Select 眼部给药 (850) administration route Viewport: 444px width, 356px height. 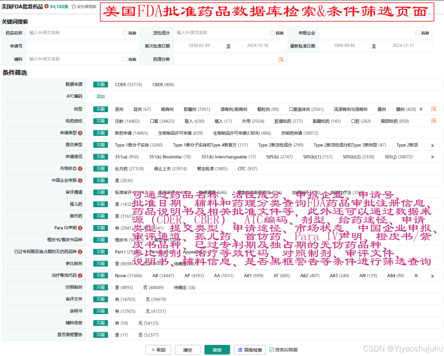395,121
